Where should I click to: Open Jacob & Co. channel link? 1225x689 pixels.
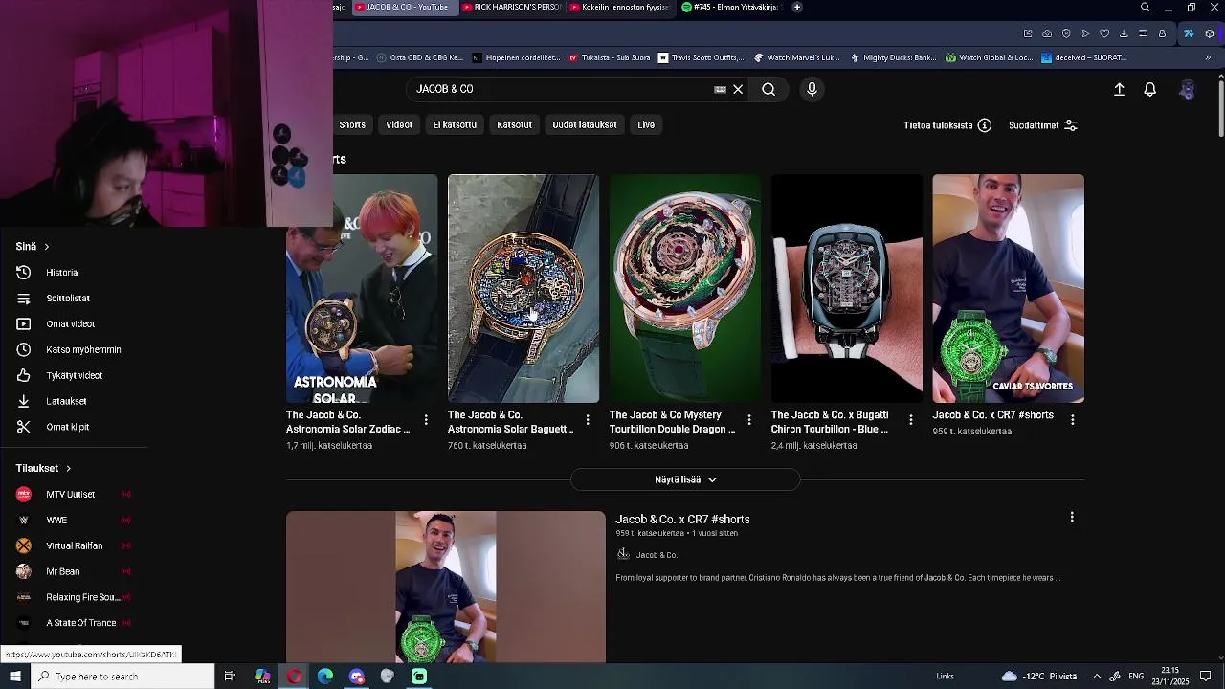click(x=657, y=555)
